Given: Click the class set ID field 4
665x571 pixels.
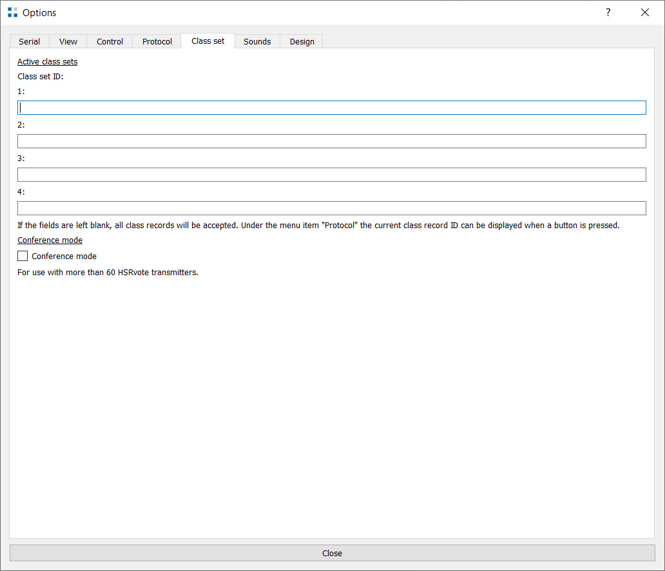Looking at the screenshot, I should point(331,208).
